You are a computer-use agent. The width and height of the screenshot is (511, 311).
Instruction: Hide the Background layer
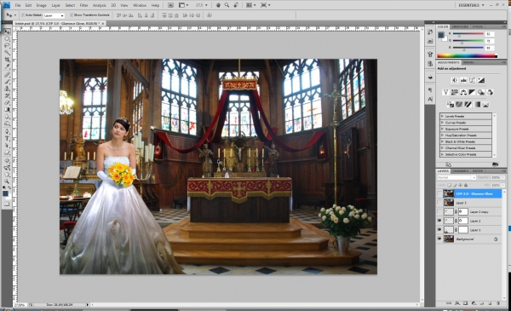click(x=439, y=239)
